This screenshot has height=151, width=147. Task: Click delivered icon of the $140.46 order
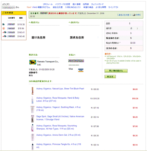point(4,36)
